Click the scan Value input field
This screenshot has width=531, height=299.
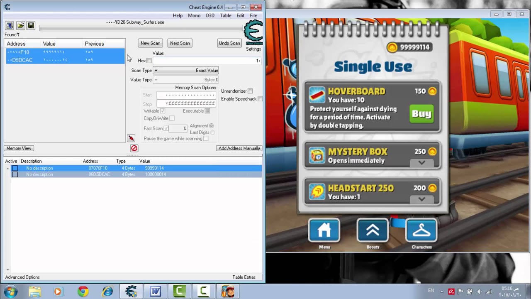(x=207, y=61)
